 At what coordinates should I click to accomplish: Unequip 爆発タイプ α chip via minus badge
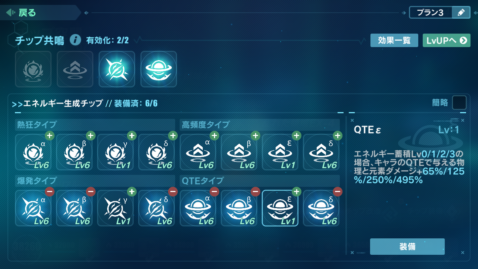pos(50,192)
